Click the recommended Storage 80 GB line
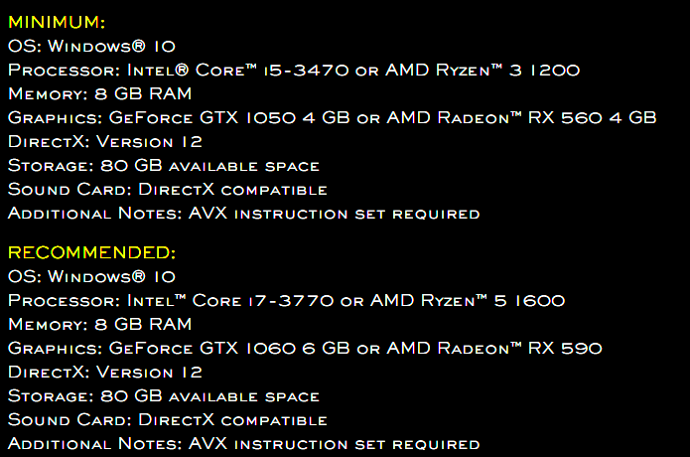The height and width of the screenshot is (457, 690). (x=164, y=395)
